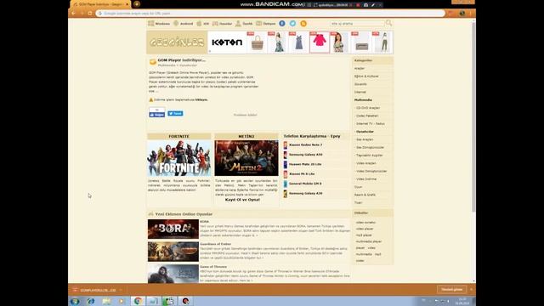Open Eğitim & Kültür category in sidebar

pyautogui.click(x=366, y=76)
